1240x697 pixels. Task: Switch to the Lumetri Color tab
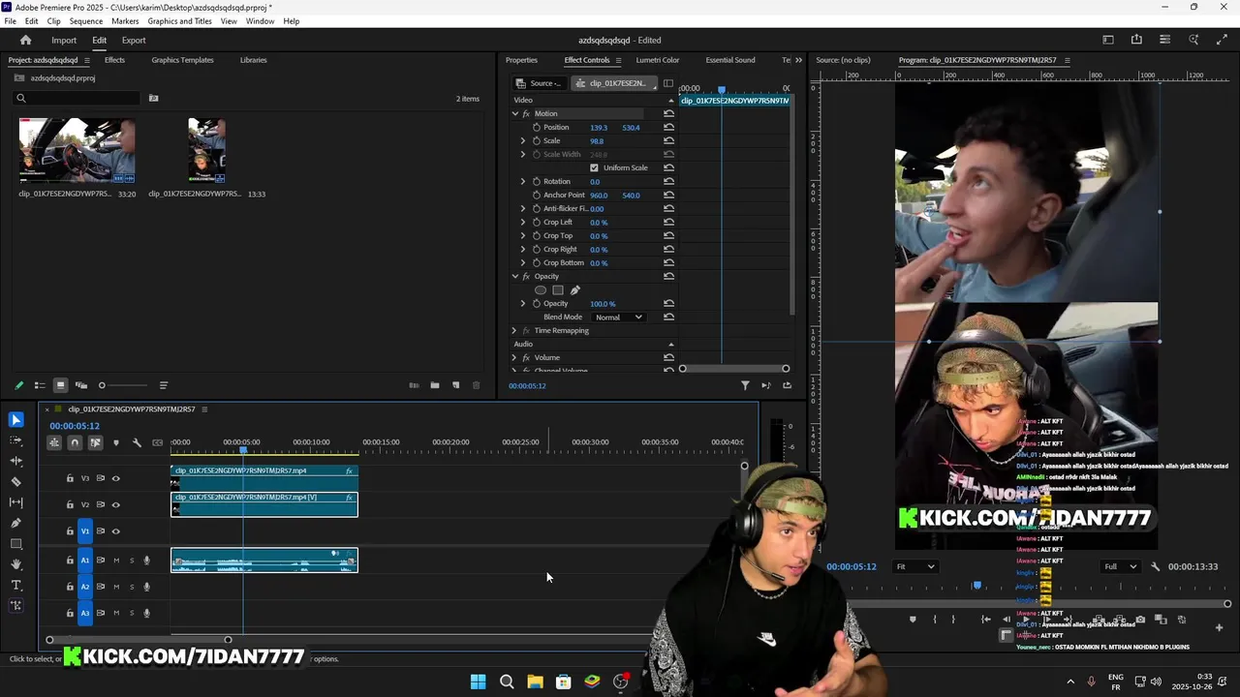tap(658, 60)
